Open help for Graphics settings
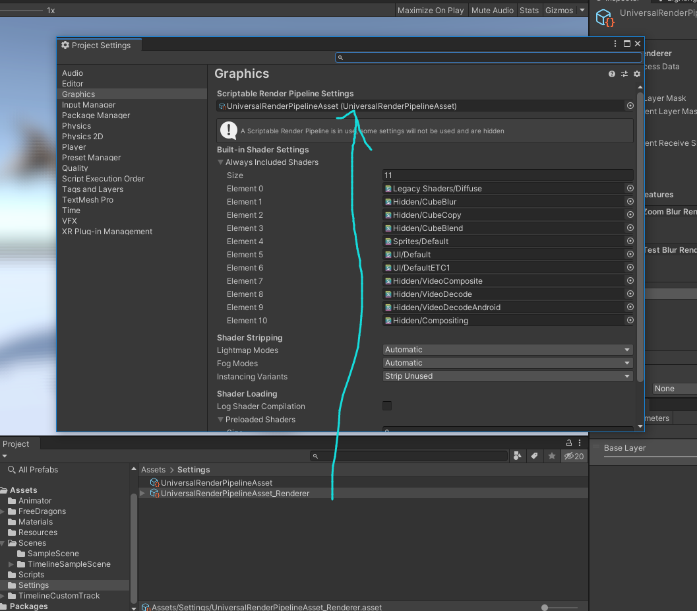 tap(612, 74)
